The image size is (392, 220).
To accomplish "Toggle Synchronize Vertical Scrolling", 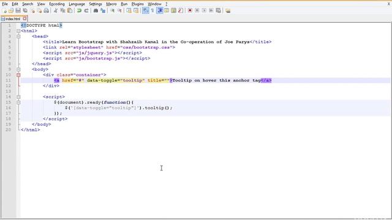I will click(129, 11).
